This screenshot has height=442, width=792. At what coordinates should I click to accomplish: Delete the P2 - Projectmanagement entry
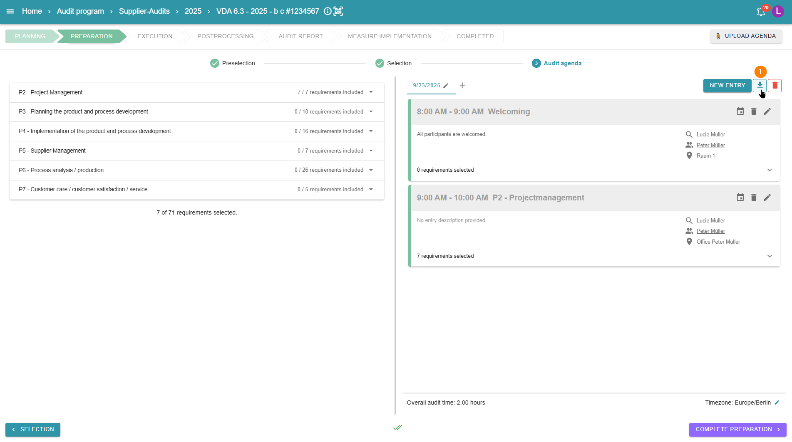[x=753, y=198]
